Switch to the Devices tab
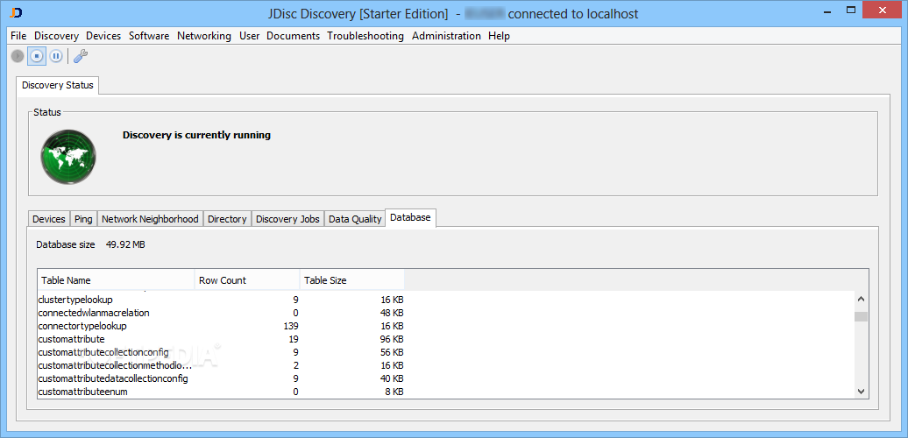 (x=49, y=219)
